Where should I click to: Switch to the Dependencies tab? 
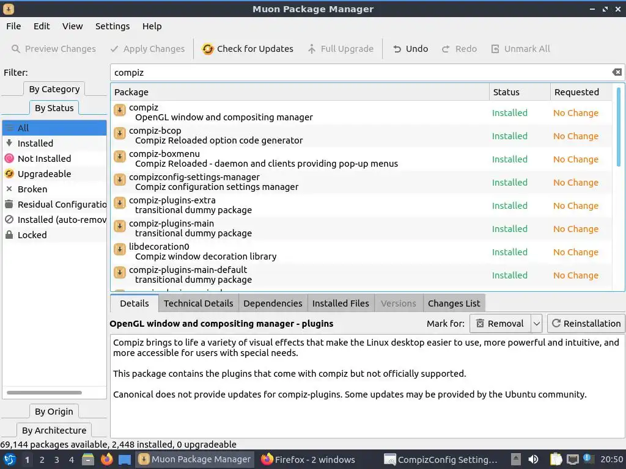coord(273,304)
